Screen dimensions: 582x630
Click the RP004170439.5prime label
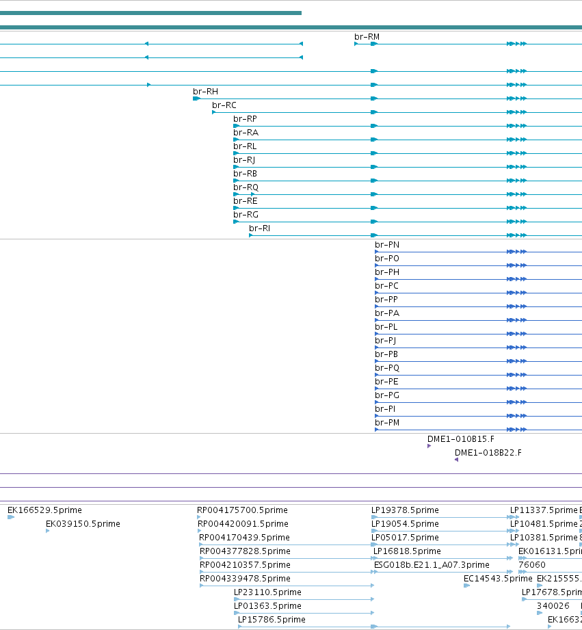tap(245, 537)
